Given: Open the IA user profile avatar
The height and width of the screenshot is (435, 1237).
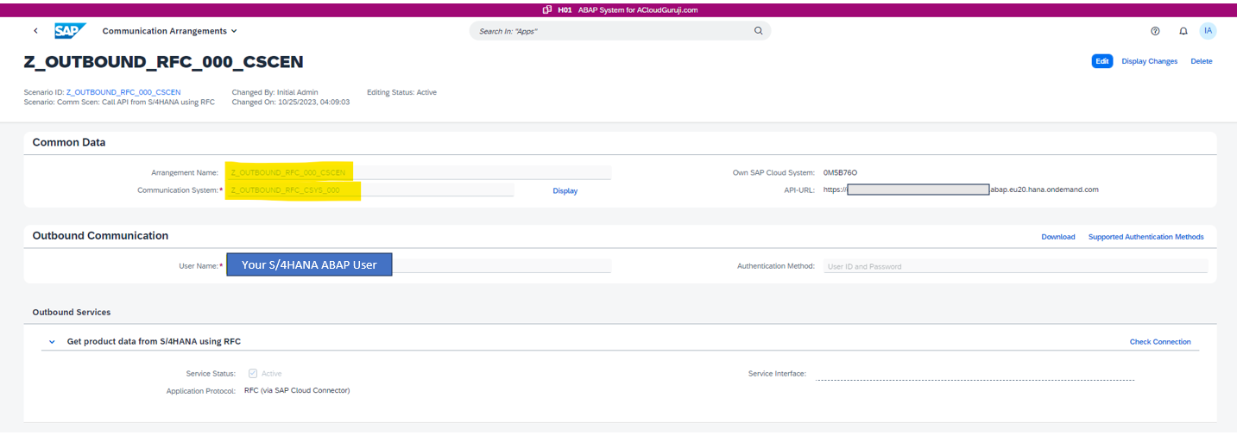Looking at the screenshot, I should [1208, 31].
